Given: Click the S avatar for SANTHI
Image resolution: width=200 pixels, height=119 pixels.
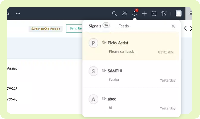Looking at the screenshot, I should 93,71.
